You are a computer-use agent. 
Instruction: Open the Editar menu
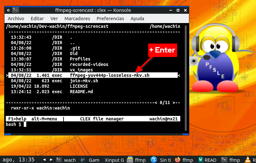coord(37,19)
